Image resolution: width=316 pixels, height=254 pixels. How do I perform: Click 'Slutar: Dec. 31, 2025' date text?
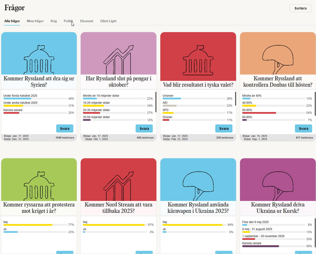point(16,139)
